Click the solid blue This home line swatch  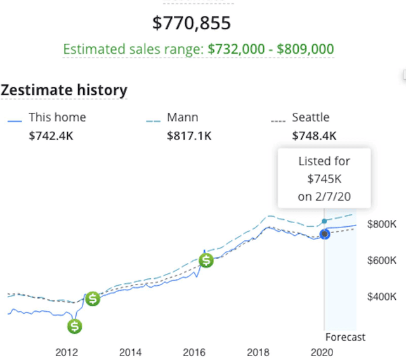tap(14, 119)
